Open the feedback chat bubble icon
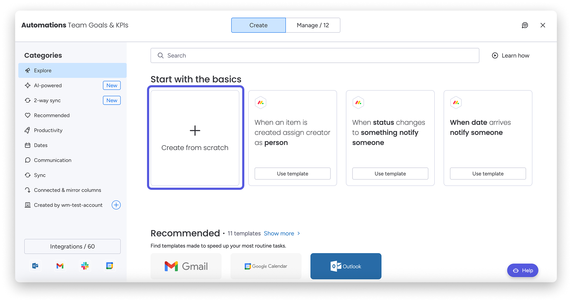The image size is (572, 302). pos(525,25)
